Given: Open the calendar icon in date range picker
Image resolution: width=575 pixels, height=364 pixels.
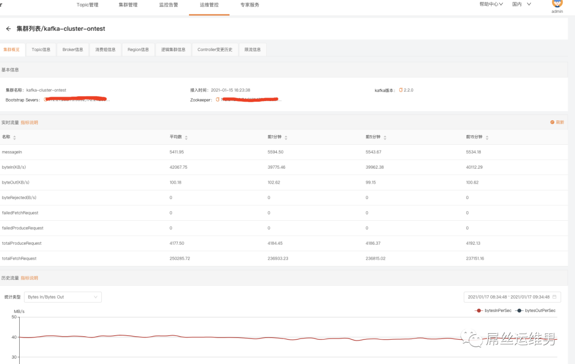Looking at the screenshot, I should (554, 297).
